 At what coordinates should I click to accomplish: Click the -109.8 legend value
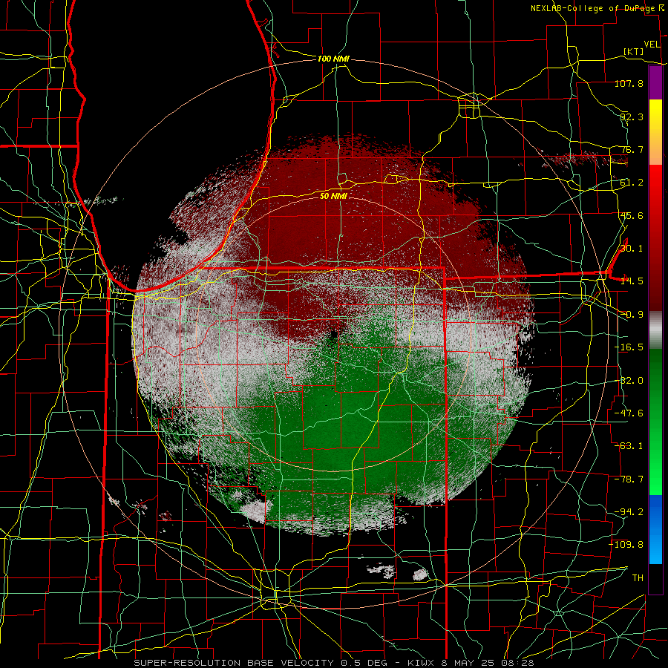(x=626, y=545)
